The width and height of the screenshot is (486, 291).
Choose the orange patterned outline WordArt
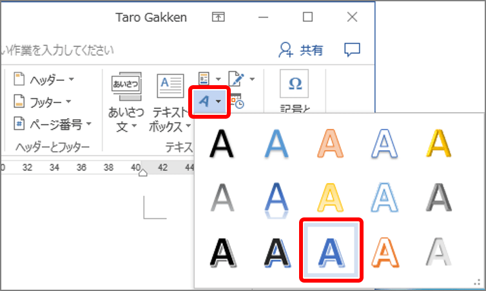click(x=385, y=252)
